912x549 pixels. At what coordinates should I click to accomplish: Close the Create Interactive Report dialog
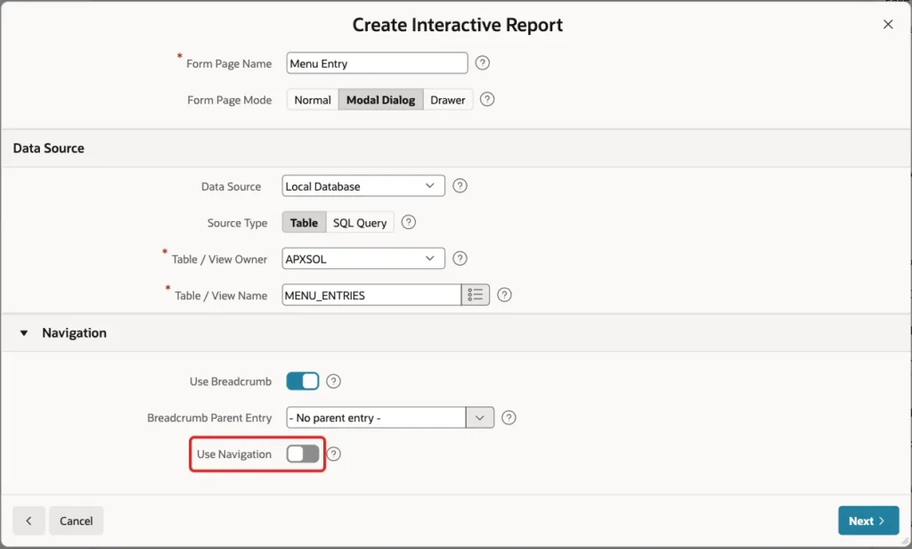888,24
